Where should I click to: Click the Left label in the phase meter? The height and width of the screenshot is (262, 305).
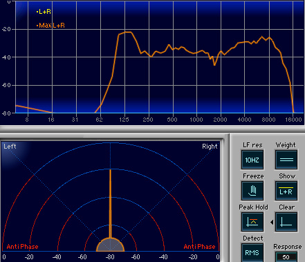click(10, 147)
